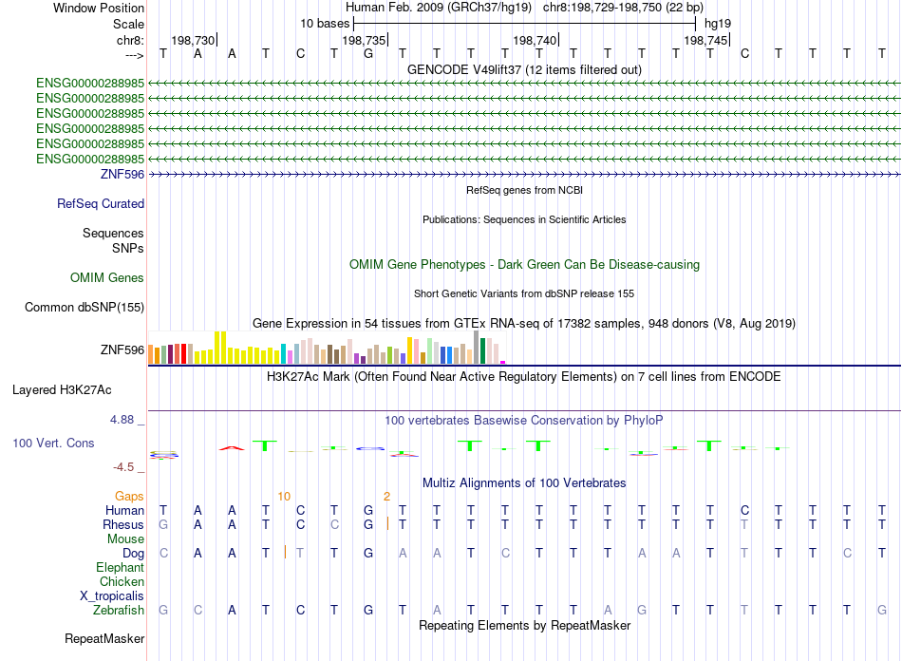
Task: Click the X_tropicalis alignment row label
Action: tap(112, 596)
